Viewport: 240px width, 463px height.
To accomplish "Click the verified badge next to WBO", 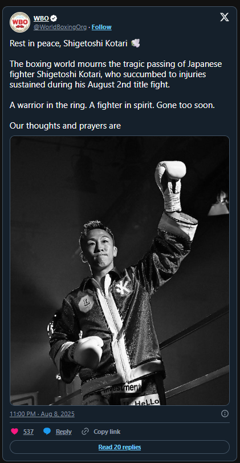I will point(53,18).
